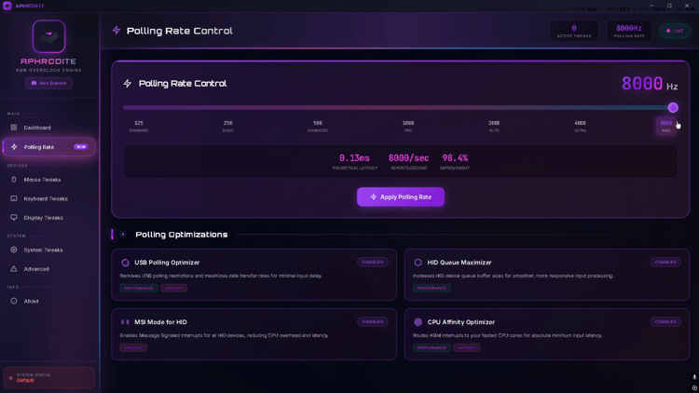Click the Dashboard grid icon in sidebar
This screenshot has width=699, height=393.
coord(14,128)
